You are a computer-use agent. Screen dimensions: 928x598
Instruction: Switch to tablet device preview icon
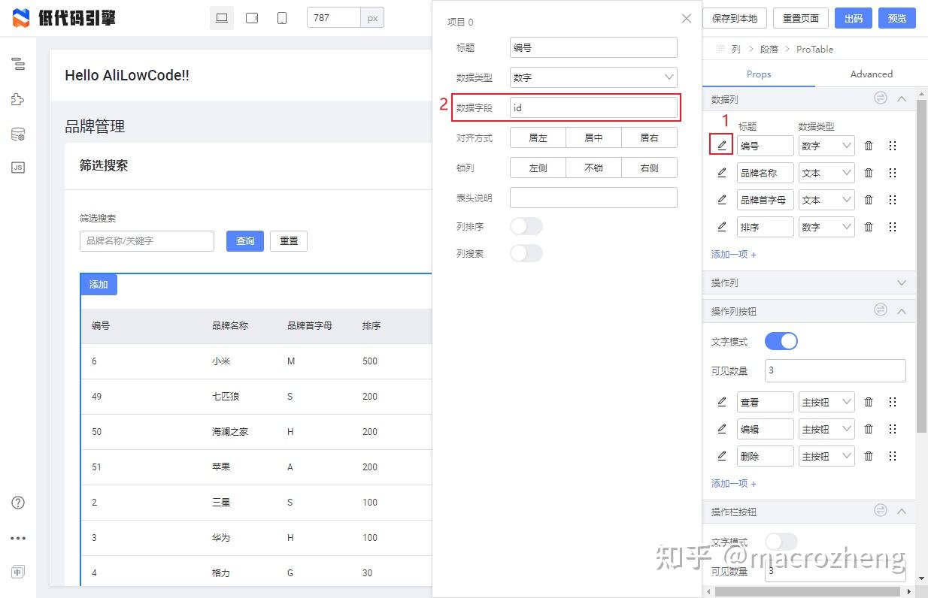tap(252, 18)
